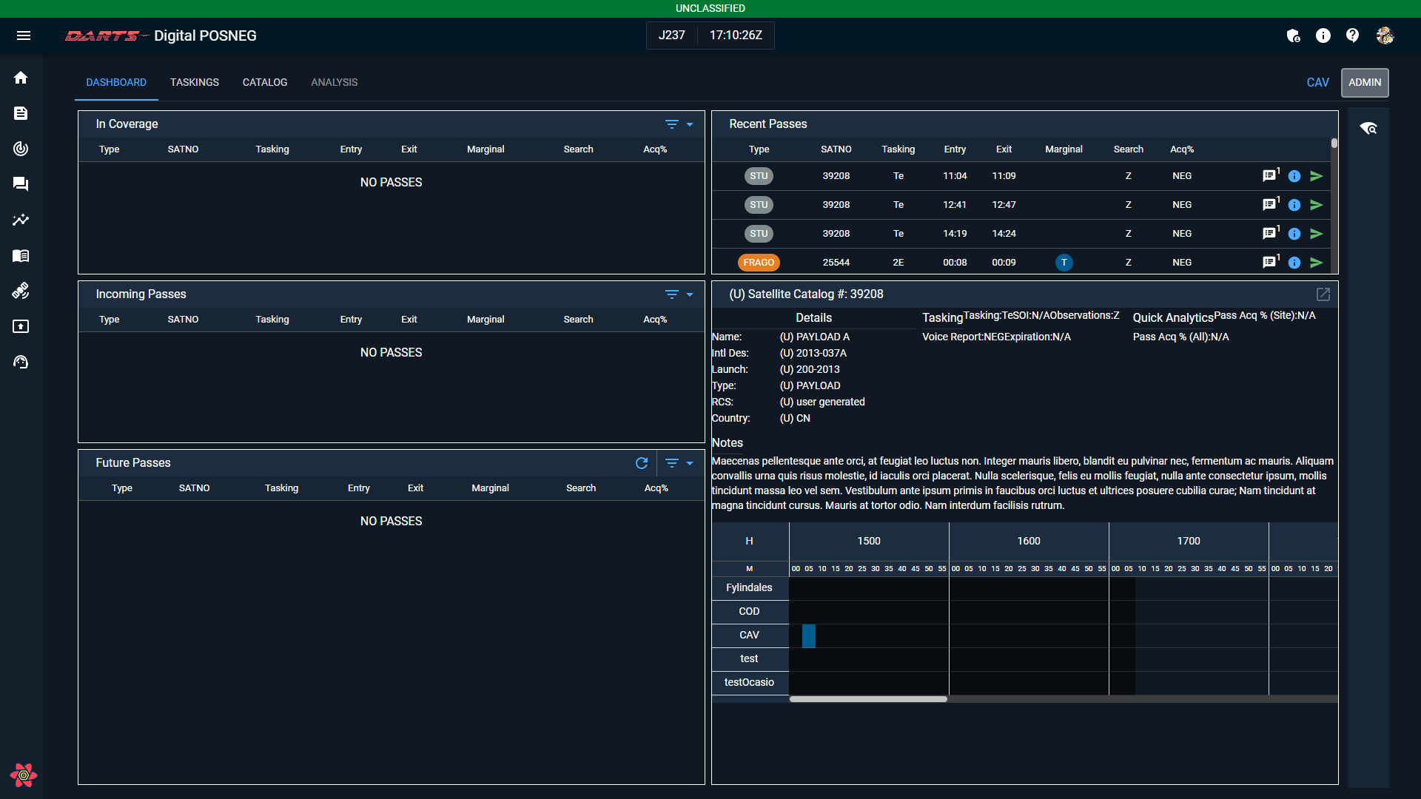
Task: Click the help question mark icon
Action: tap(1352, 36)
